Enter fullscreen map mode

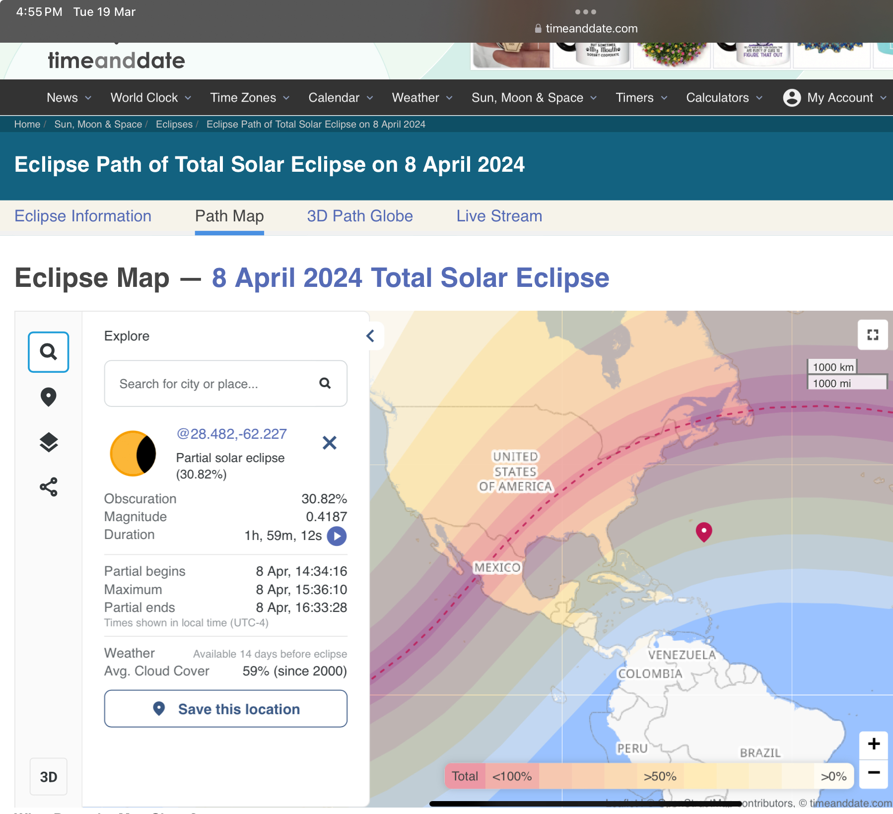[x=873, y=335]
